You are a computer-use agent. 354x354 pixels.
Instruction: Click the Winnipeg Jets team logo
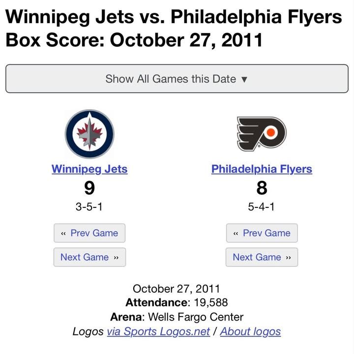(89, 134)
